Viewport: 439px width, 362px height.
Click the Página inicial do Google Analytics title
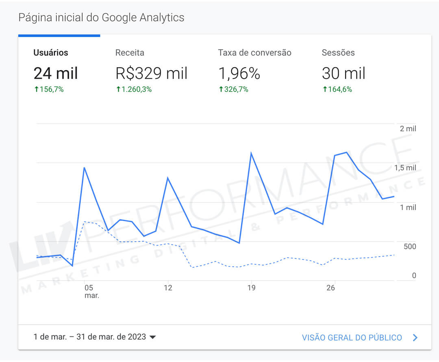click(101, 17)
